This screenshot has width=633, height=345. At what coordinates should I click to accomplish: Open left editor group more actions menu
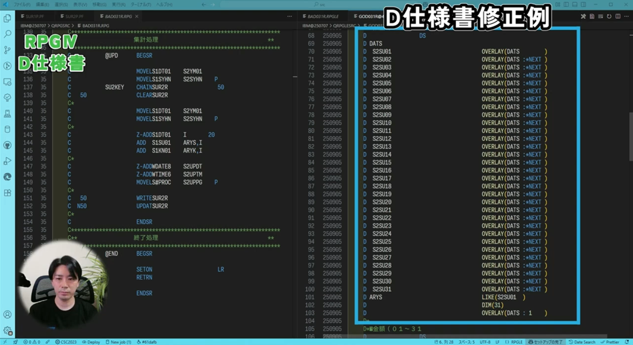(289, 16)
